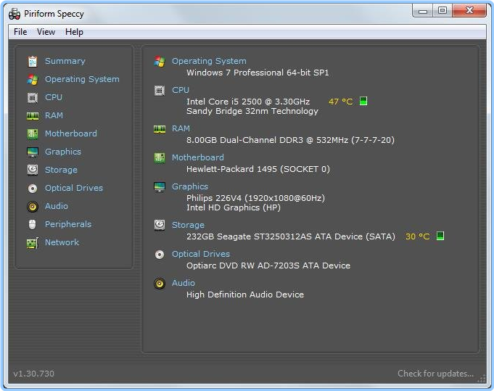Viewport: 494px width, 391px height.
Task: Click the 30 °C storage temperature reading
Action: coord(417,236)
